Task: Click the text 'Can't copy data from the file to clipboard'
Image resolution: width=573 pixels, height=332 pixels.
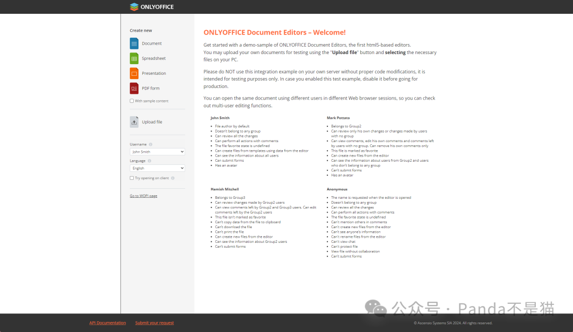Action: [x=248, y=222]
